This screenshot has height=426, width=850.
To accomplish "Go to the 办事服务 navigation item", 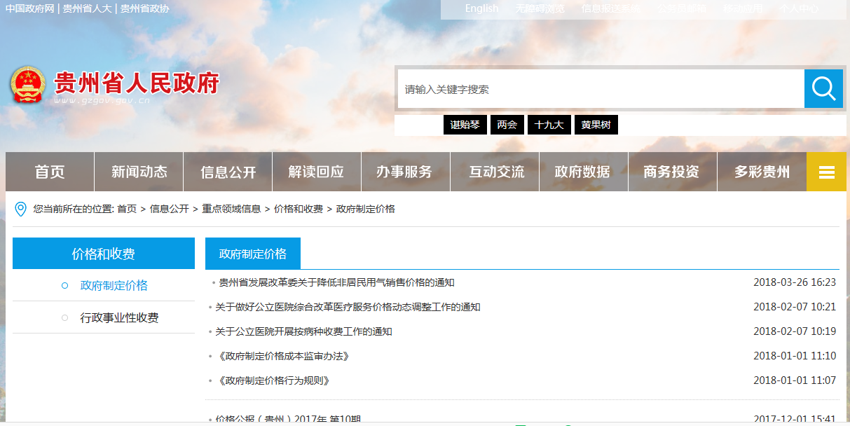I will click(404, 172).
